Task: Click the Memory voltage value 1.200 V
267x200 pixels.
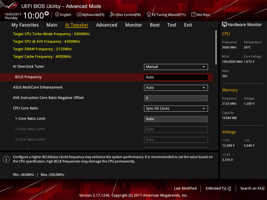Action: point(249,104)
